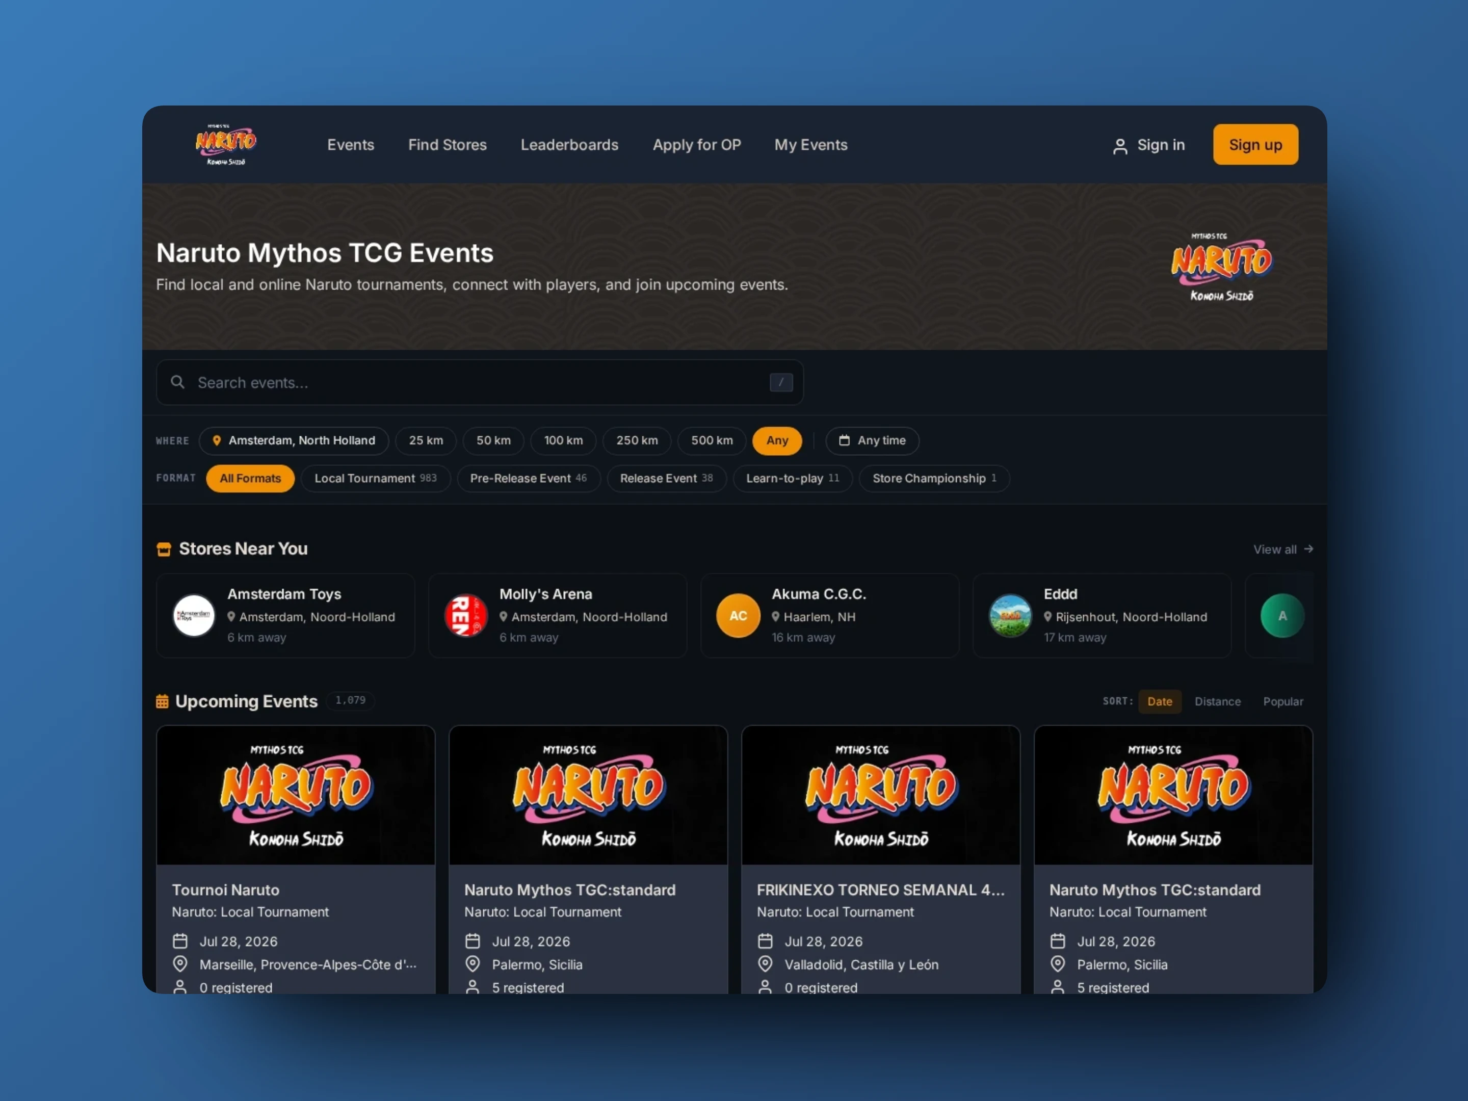Click the 1,079 upcoming events count badge

point(350,701)
